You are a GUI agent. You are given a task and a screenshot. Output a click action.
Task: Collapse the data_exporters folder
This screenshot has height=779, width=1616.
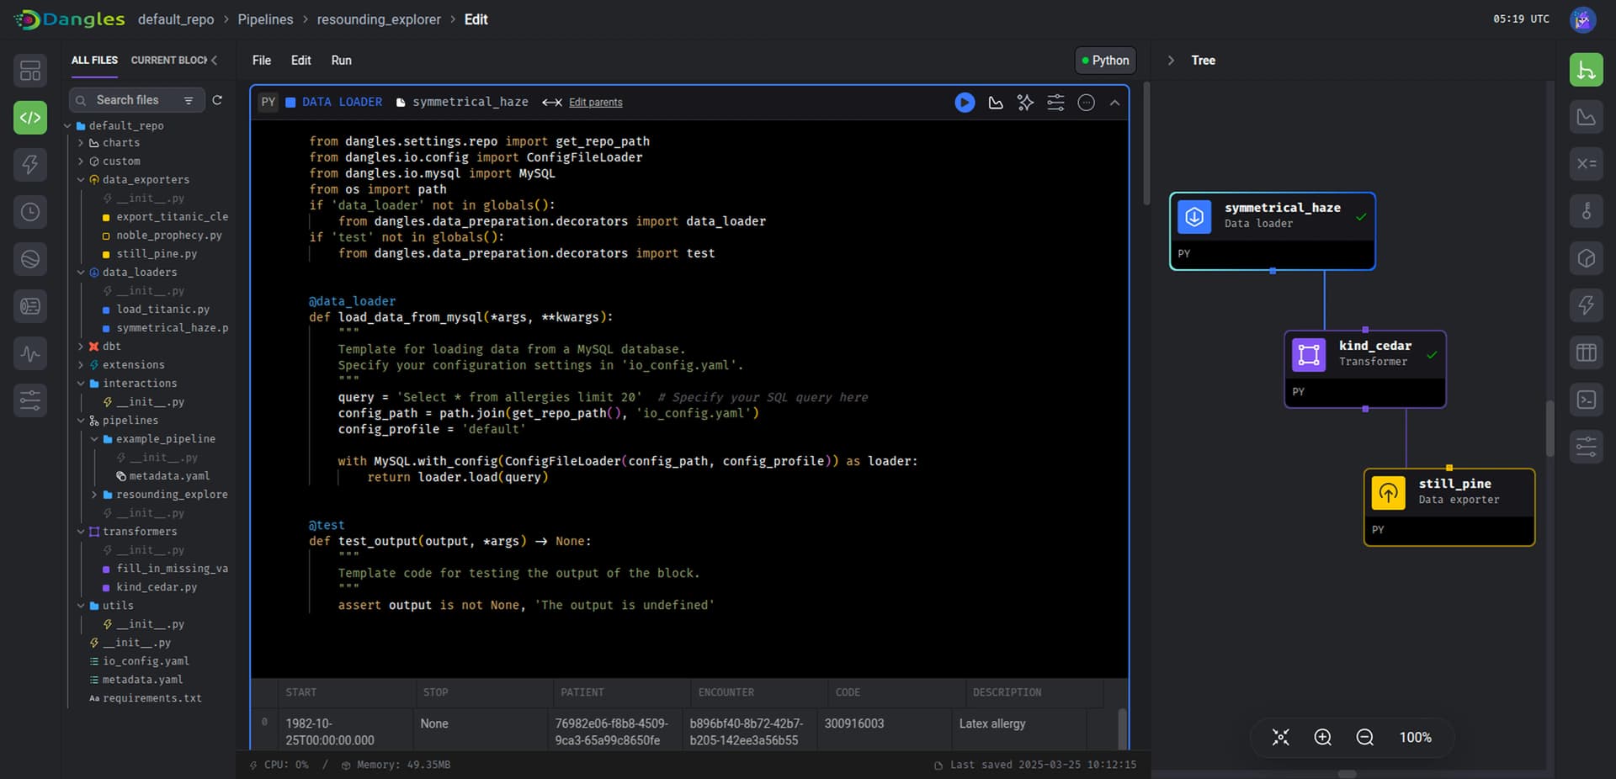pyautogui.click(x=81, y=180)
